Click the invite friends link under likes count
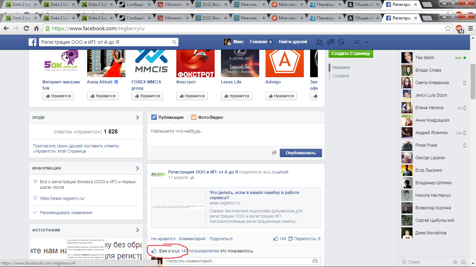 click(76, 149)
